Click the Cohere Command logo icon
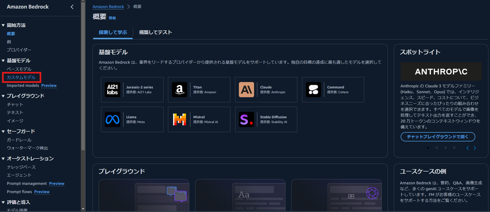The height and width of the screenshot is (212, 490). [314, 89]
